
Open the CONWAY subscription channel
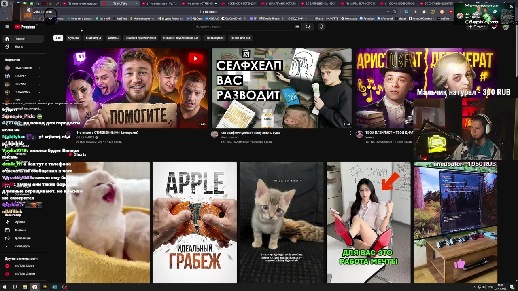[22, 84]
